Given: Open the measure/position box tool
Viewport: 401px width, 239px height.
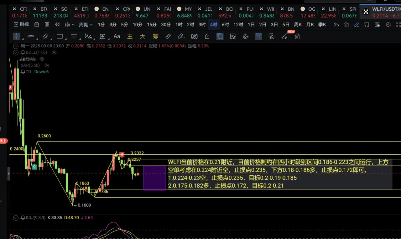Looking at the screenshot, I should (x=102, y=36).
